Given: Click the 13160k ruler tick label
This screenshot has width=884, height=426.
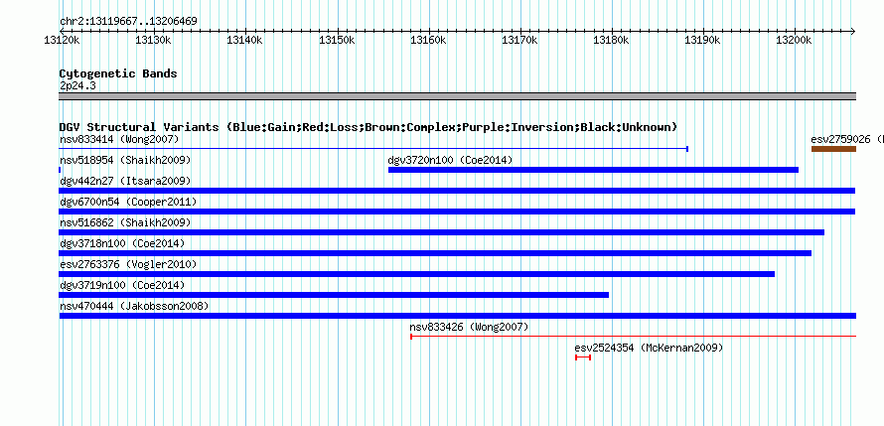Looking at the screenshot, I should pyautogui.click(x=428, y=40).
